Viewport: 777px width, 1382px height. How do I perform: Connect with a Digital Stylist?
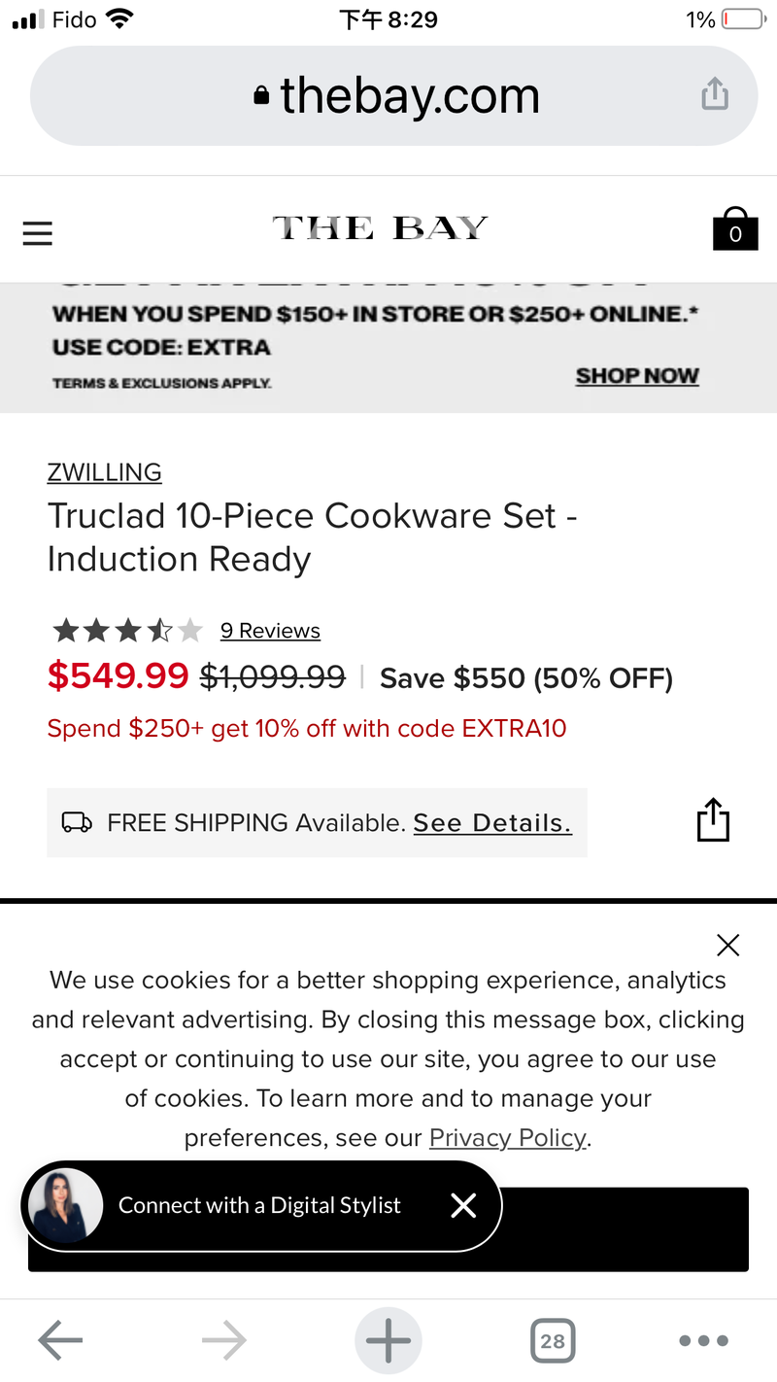point(259,1205)
